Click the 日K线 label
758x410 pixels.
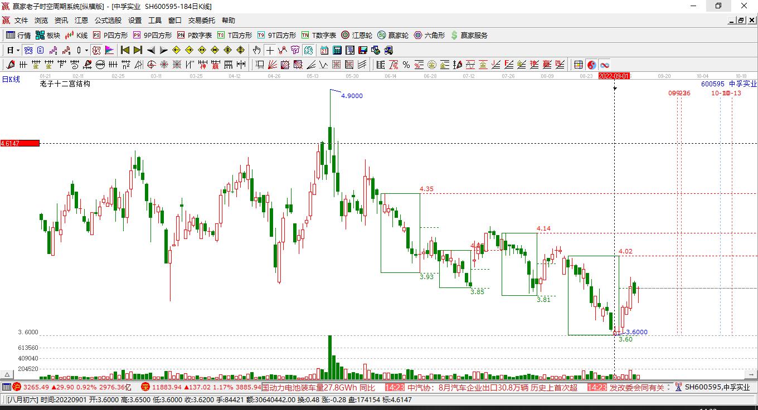11,79
